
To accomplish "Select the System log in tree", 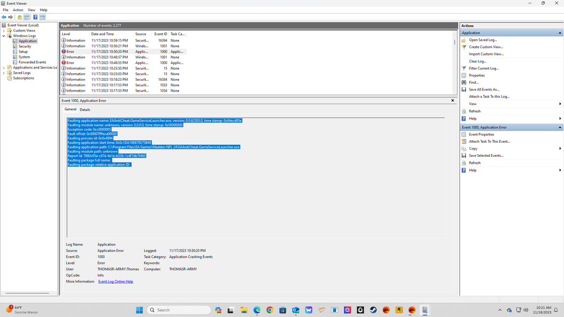I will (24, 57).
